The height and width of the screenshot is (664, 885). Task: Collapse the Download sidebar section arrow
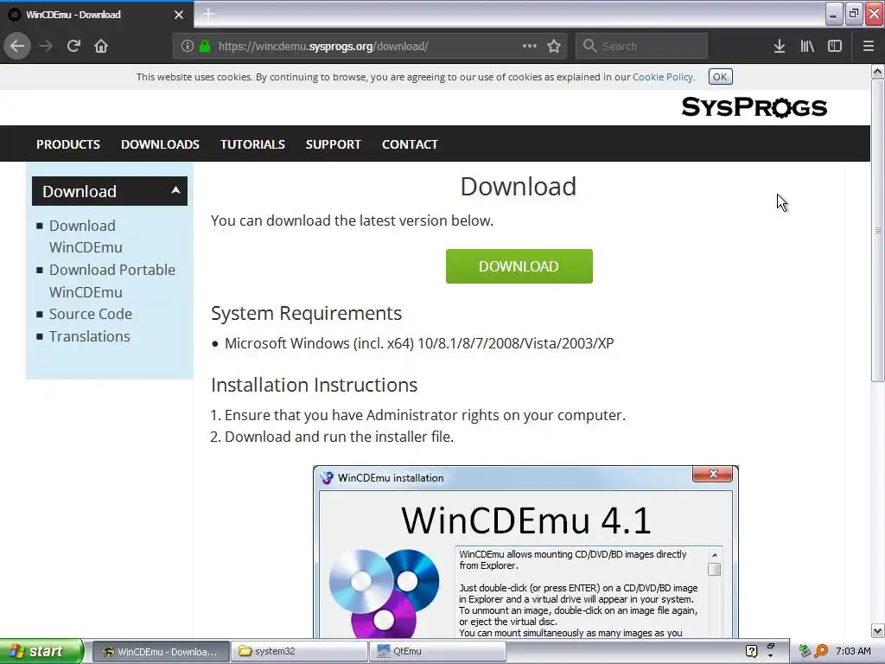(x=175, y=190)
